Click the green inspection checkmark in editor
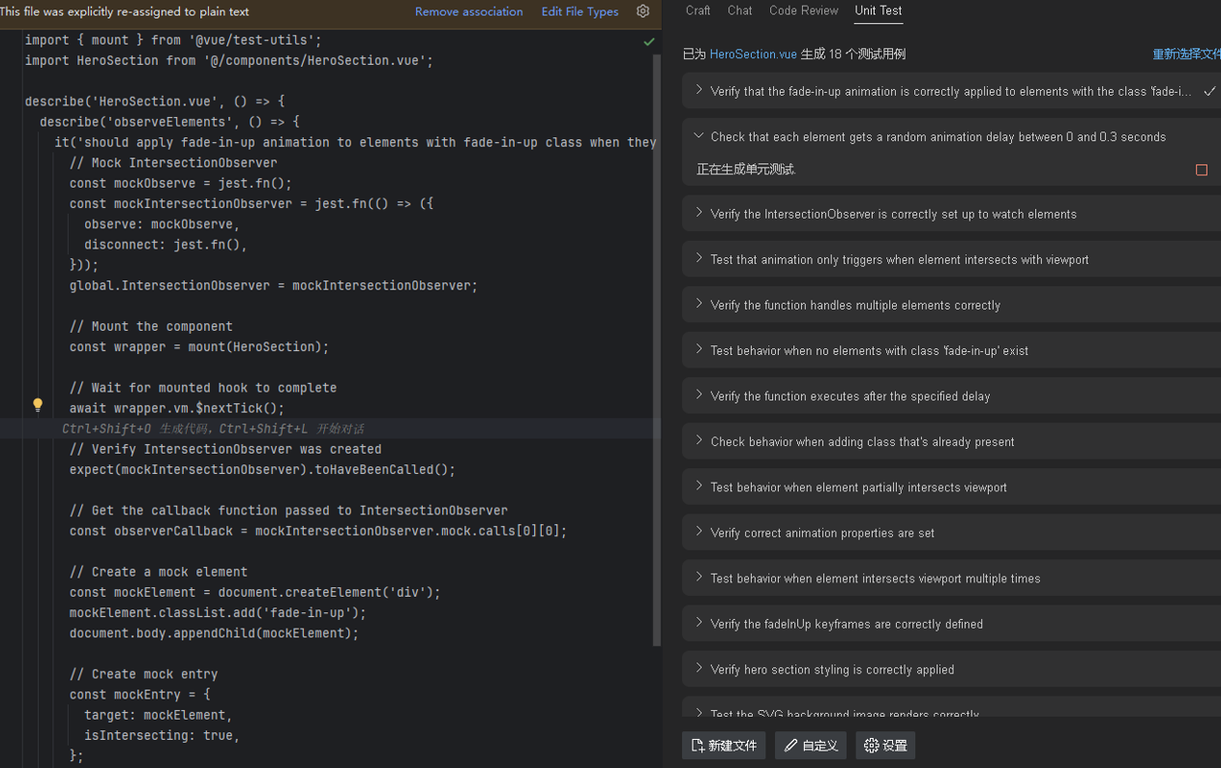This screenshot has width=1221, height=768. (649, 42)
